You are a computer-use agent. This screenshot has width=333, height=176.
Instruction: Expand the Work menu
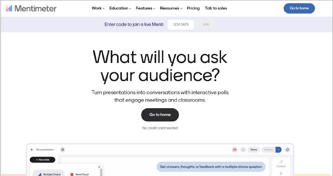98,8
